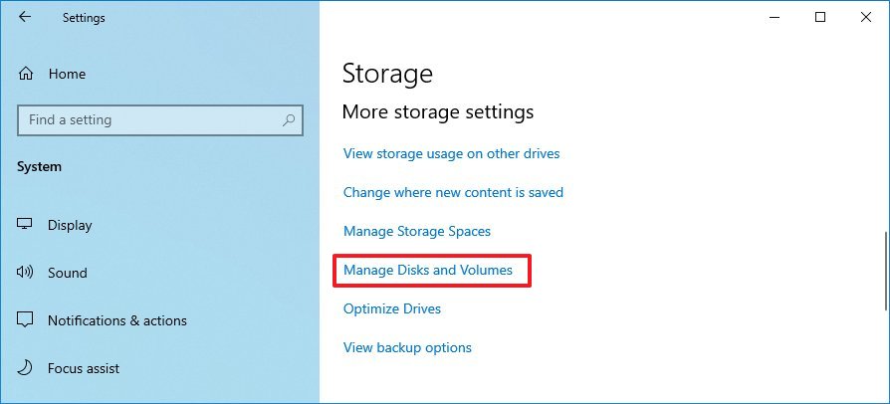Maximize the Settings window
Viewport: 890px width, 404px height.
(x=820, y=17)
